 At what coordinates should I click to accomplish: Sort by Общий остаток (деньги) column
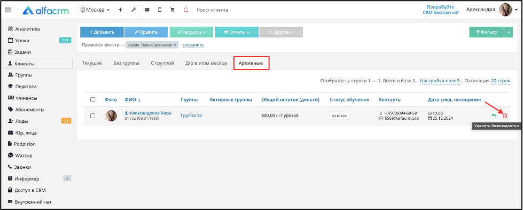point(290,99)
